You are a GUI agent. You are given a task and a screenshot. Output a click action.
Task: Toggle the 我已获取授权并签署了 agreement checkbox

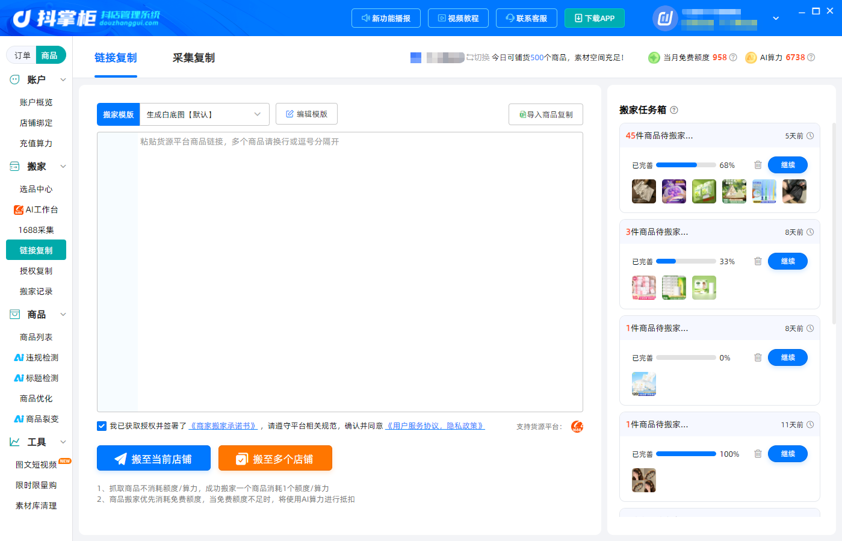[102, 426]
